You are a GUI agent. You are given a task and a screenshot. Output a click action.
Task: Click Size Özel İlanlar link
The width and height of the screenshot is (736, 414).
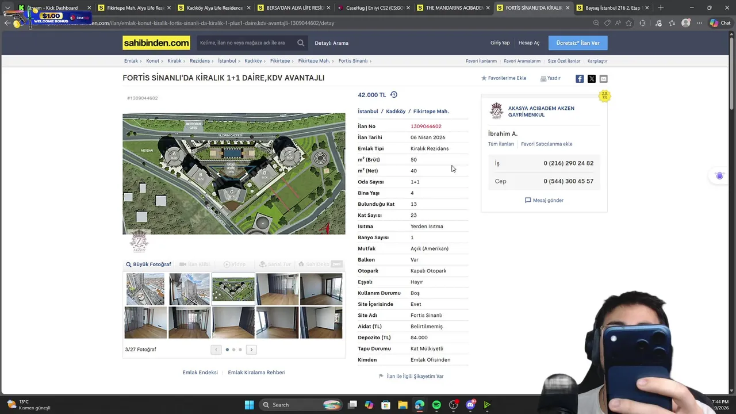click(564, 61)
